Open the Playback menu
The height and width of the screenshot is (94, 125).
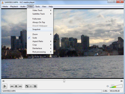pos(14,7)
